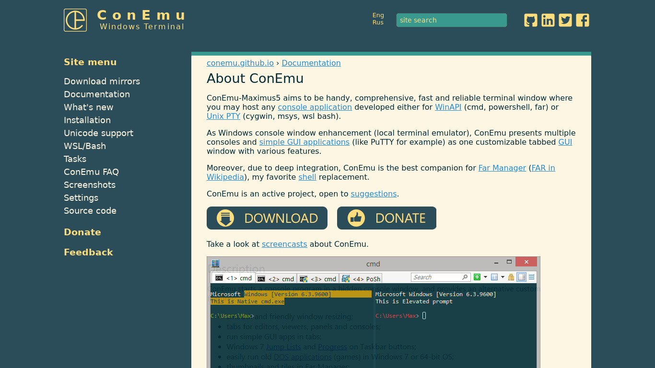Open the console application link

[315, 107]
